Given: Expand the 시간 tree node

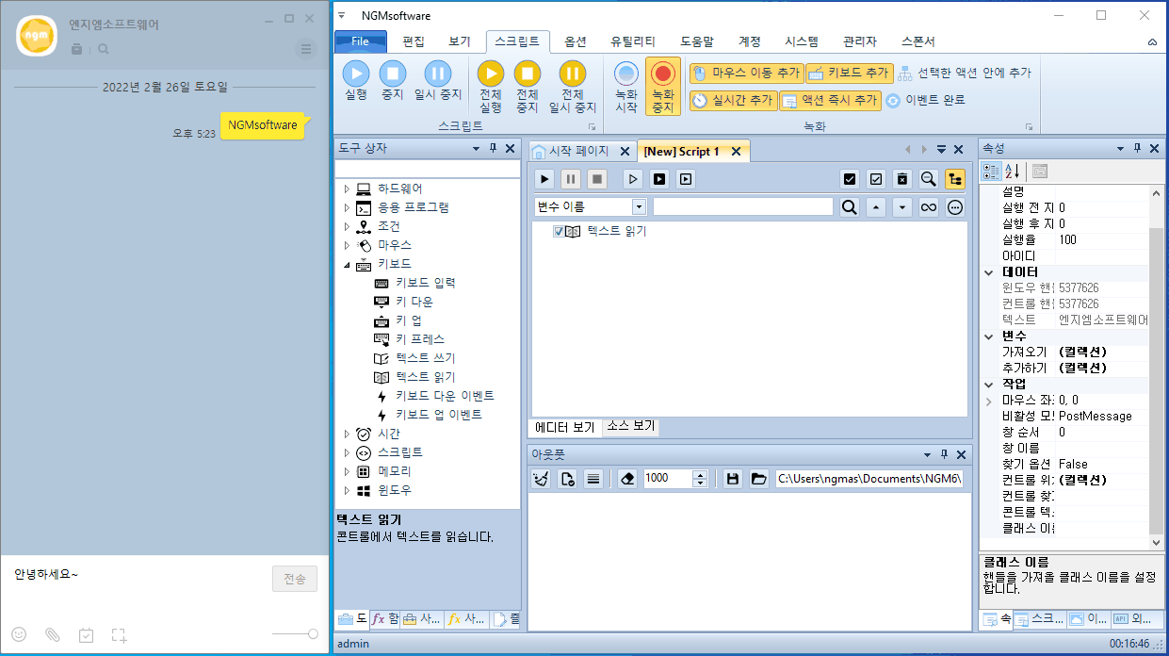Looking at the screenshot, I should click(347, 434).
